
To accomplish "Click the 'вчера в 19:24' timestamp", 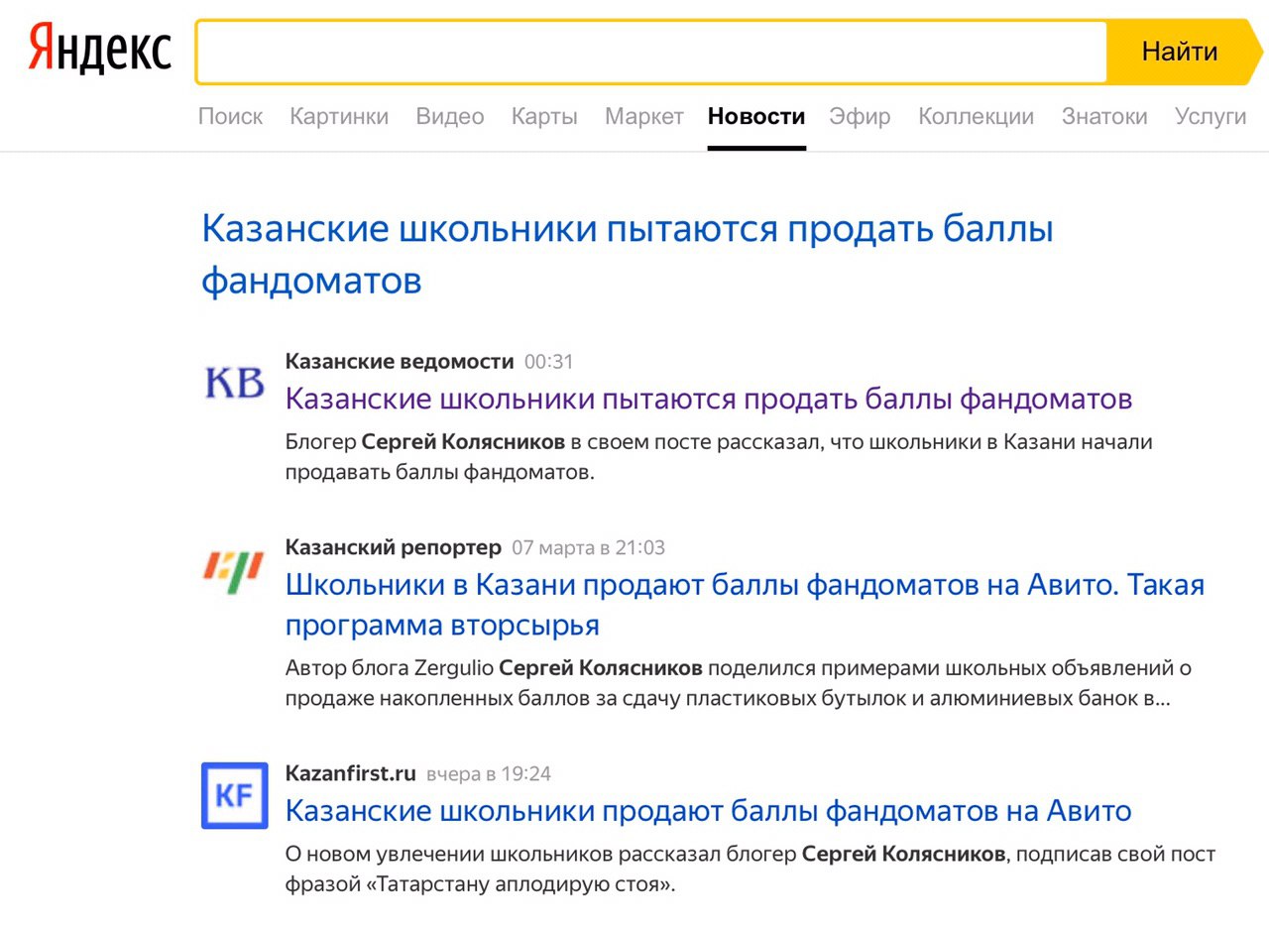I will click(x=489, y=773).
